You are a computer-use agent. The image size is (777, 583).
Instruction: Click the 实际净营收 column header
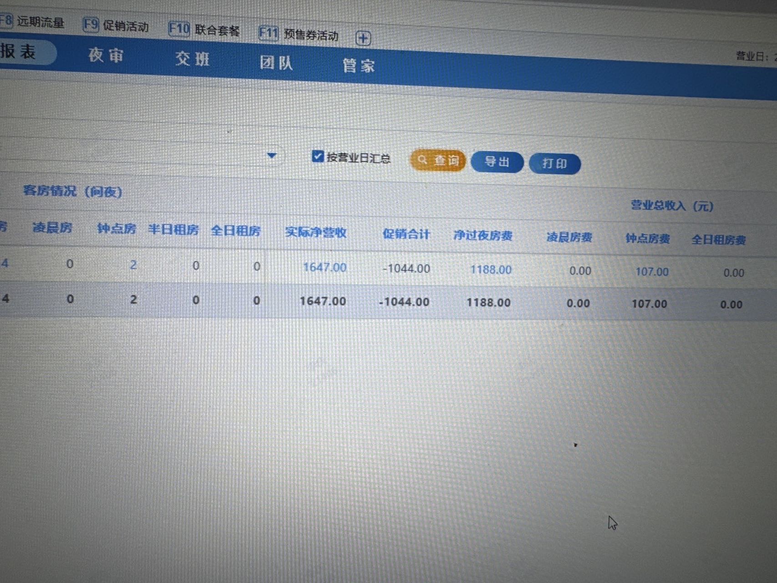316,233
